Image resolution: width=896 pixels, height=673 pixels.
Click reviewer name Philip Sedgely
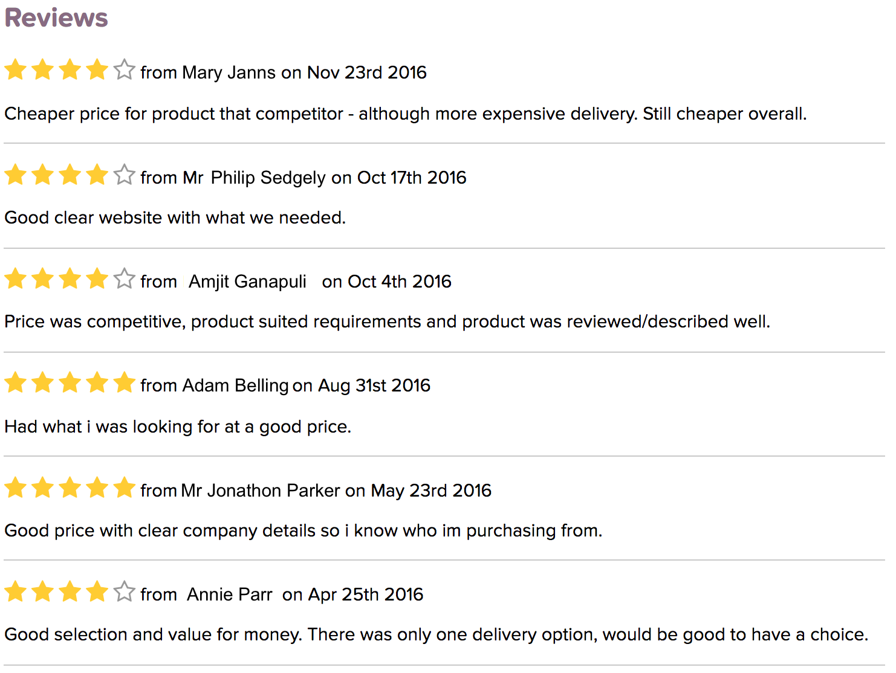pyautogui.click(x=268, y=178)
